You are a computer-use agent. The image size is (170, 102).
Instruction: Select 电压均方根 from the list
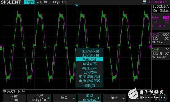[90, 51]
